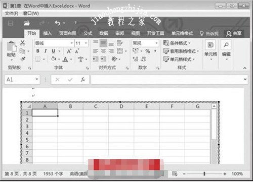Click the Format Painter brush icon
The height and width of the screenshot is (182, 253).
click(23, 59)
